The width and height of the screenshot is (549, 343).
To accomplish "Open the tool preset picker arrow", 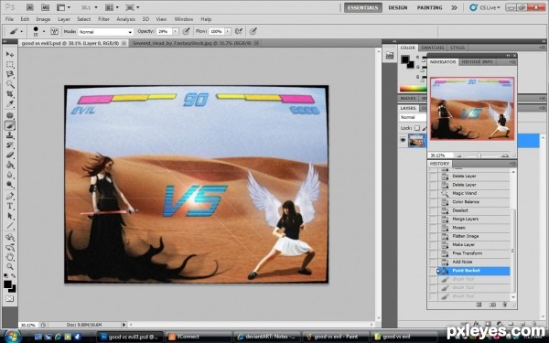I will click(22, 31).
